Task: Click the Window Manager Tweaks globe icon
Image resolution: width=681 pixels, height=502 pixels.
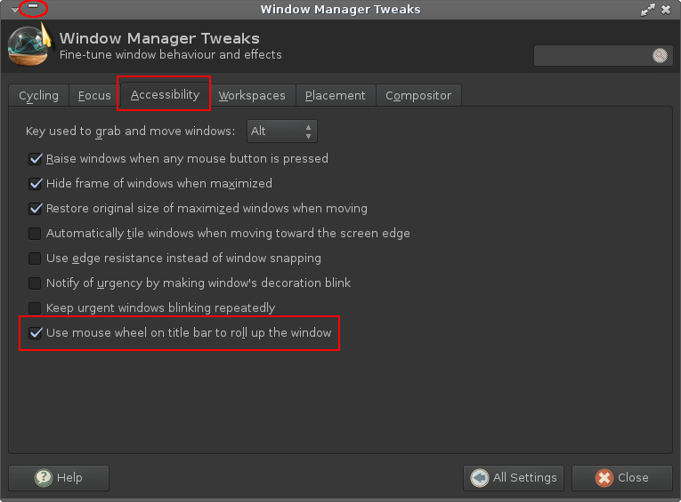Action: [29, 45]
